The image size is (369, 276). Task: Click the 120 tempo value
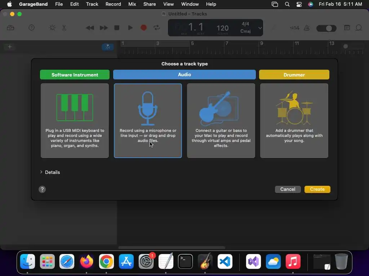point(222,28)
